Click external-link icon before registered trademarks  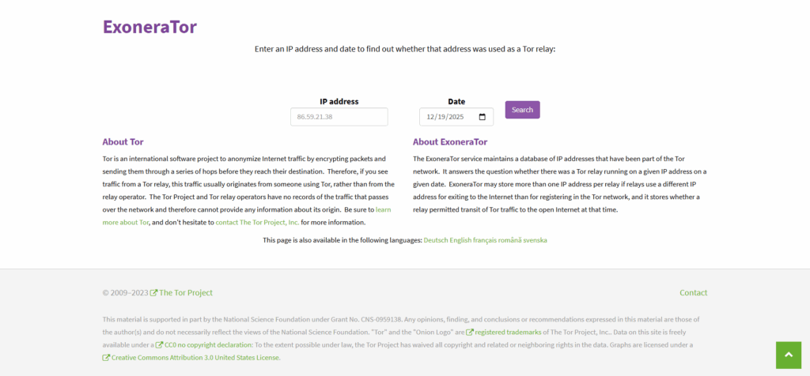[x=470, y=333]
